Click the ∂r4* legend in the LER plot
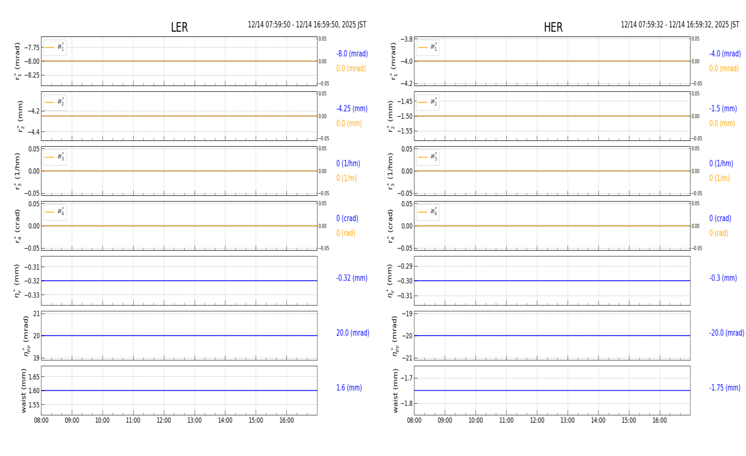 55,212
